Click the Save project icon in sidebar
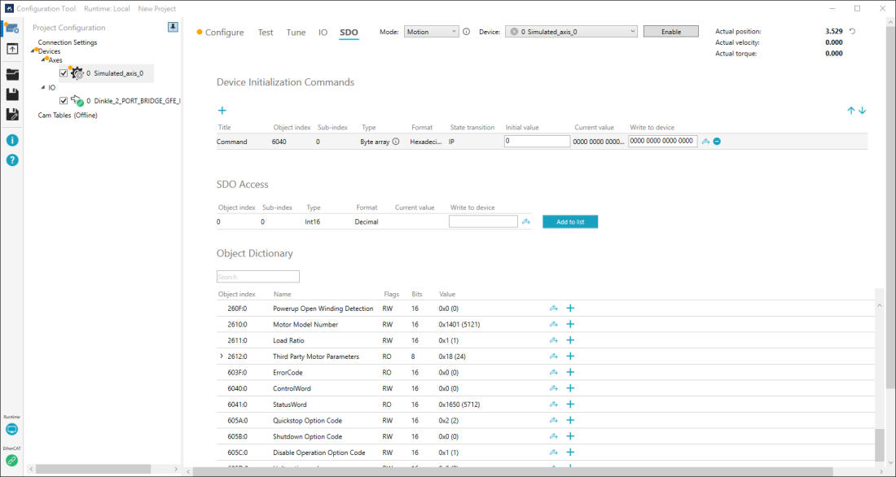 [x=12, y=94]
